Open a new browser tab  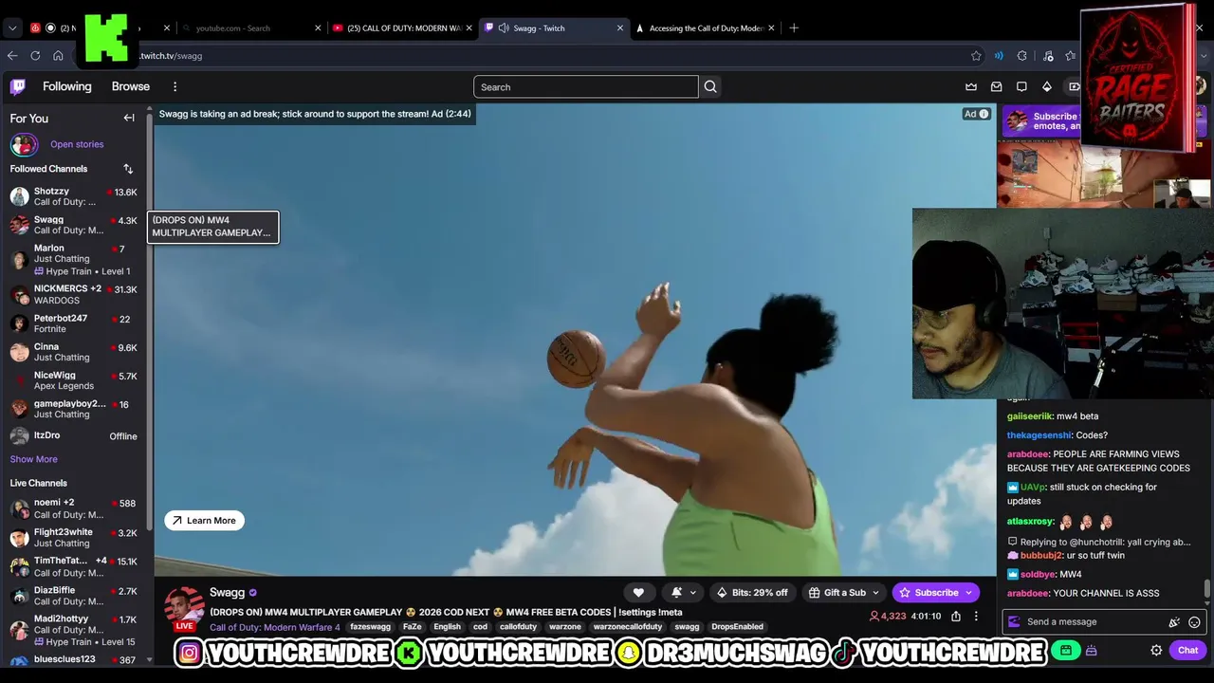point(794,28)
